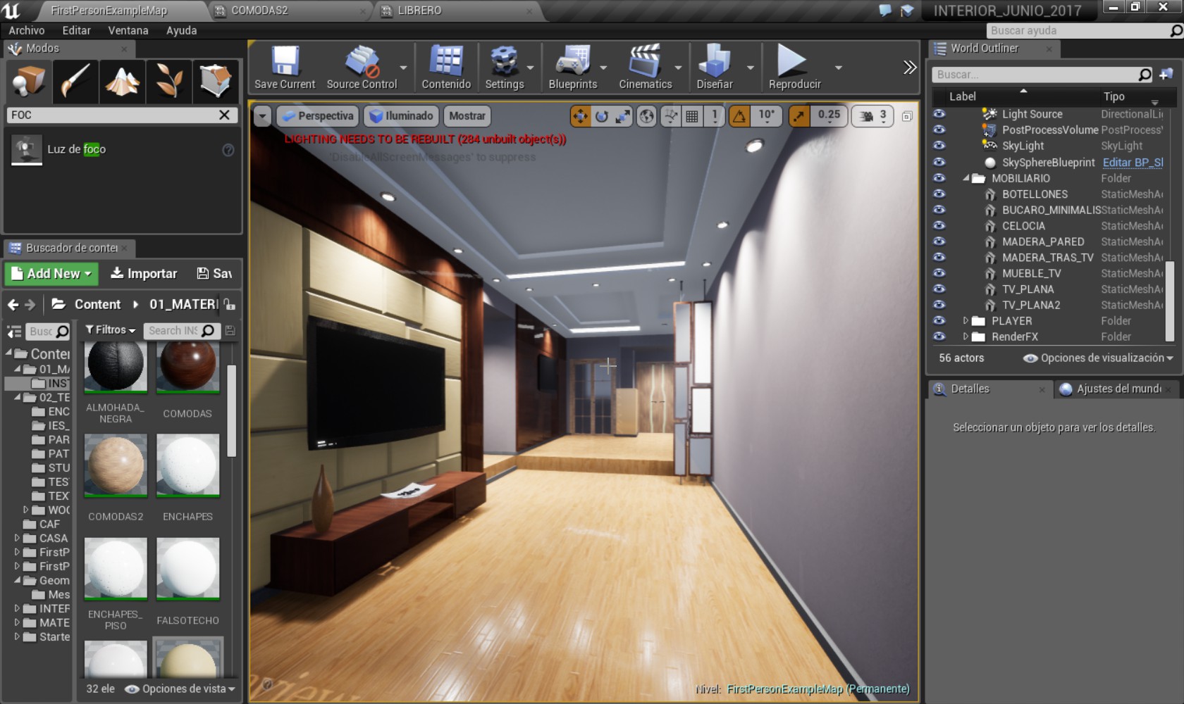The image size is (1184, 704).
Task: Click the Add New button
Action: (x=51, y=273)
